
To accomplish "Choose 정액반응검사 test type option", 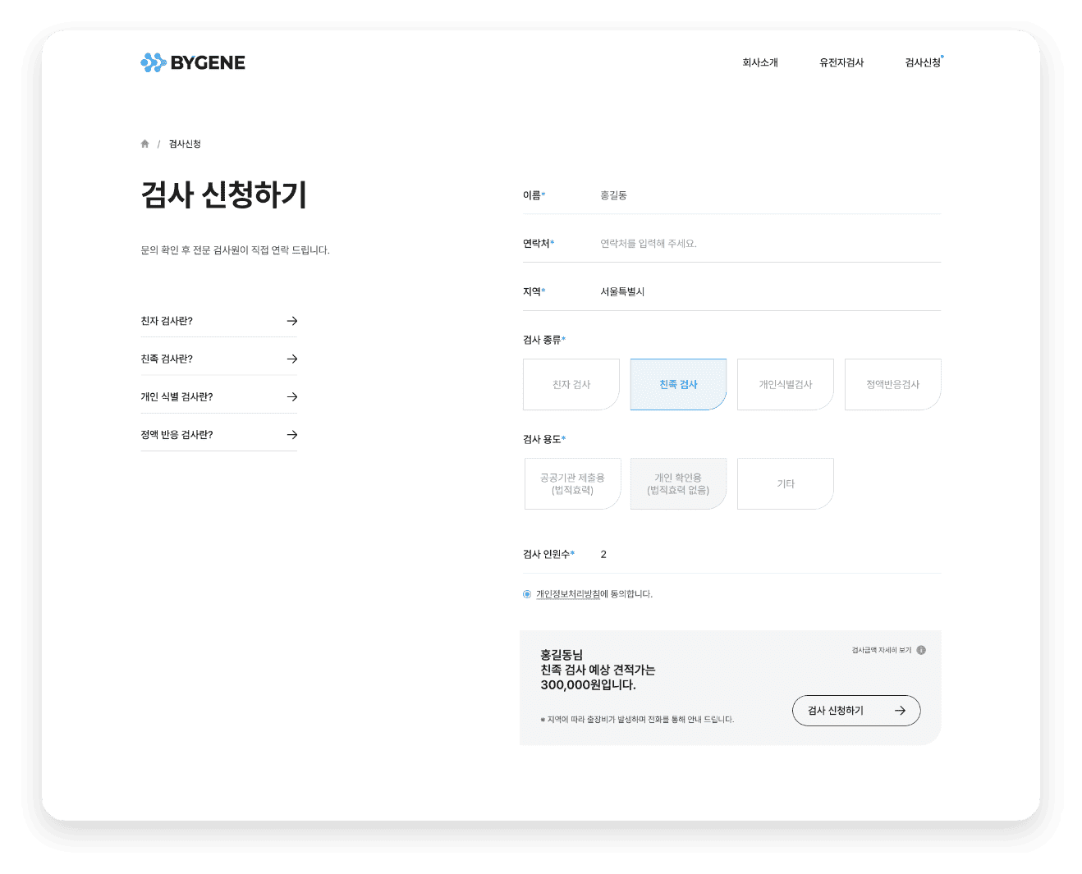I will 892,384.
